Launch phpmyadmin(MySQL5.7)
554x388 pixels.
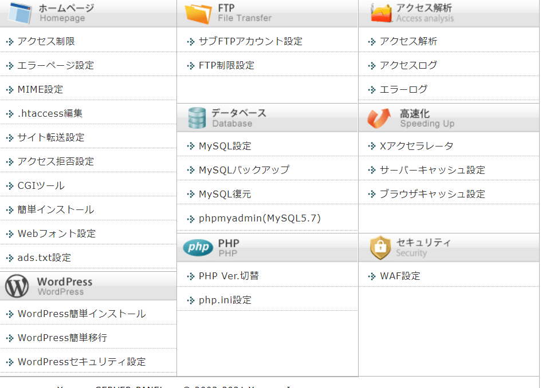pyautogui.click(x=260, y=218)
